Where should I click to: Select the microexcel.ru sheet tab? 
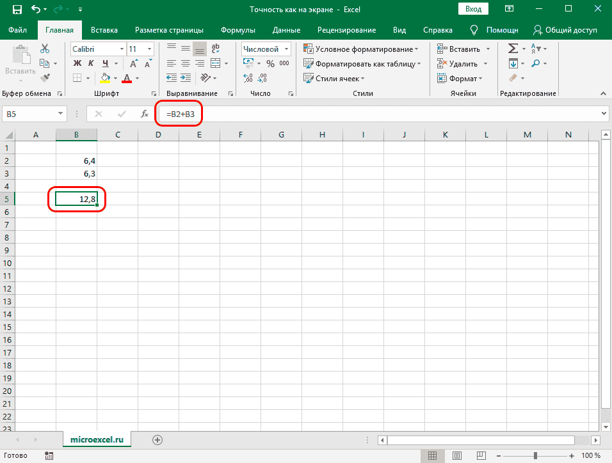pos(97,440)
